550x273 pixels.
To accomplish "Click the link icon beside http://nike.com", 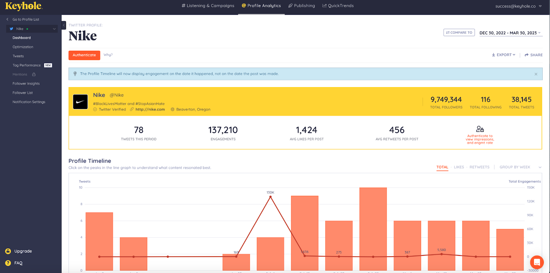I will pyautogui.click(x=132, y=109).
